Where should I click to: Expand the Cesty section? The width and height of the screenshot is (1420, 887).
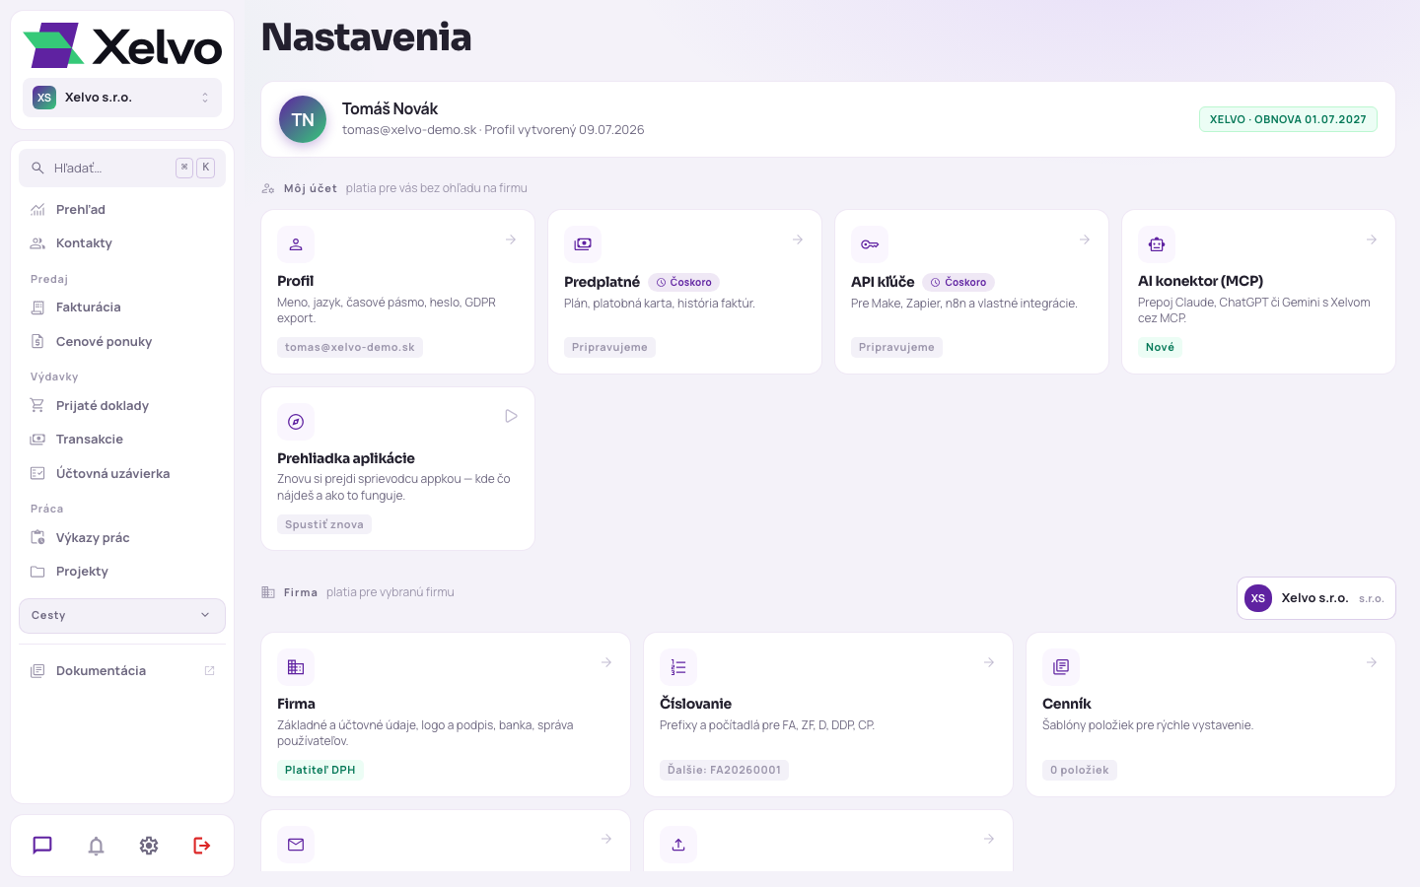pyautogui.click(x=122, y=616)
